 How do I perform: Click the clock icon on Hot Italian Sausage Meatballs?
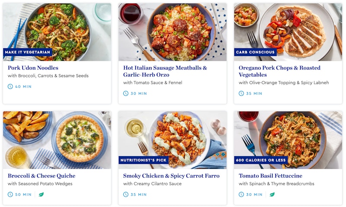point(126,94)
